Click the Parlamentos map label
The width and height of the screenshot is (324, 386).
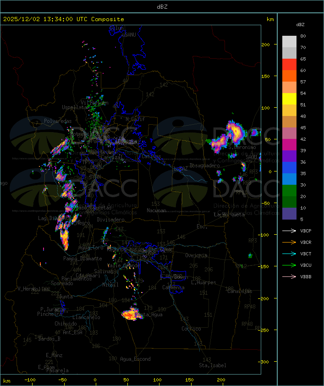tap(77, 279)
